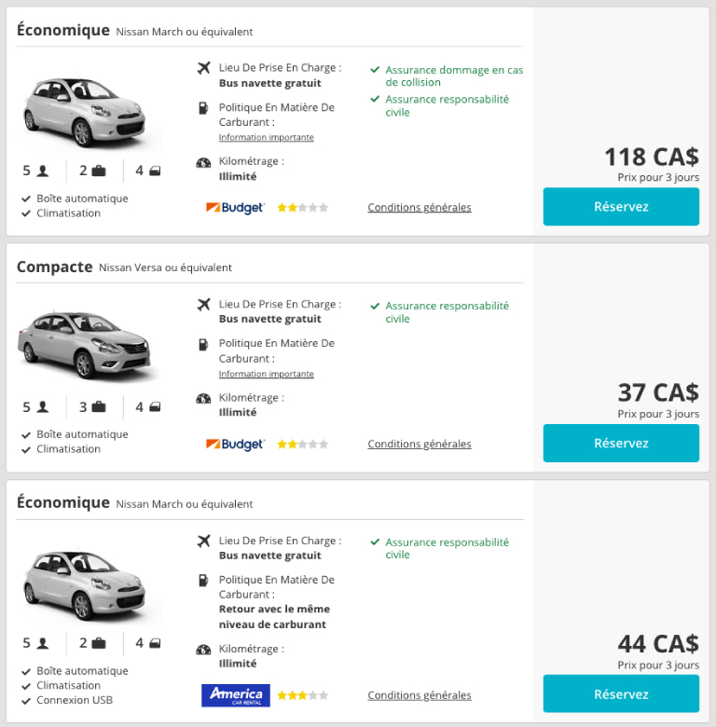Reserve the 37 CA$ Compacte car
The image size is (716, 727).
621,444
